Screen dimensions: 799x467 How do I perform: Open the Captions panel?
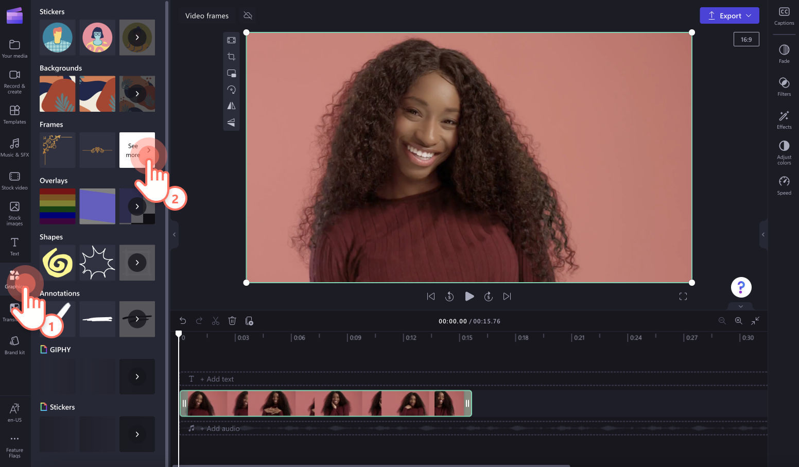784,15
